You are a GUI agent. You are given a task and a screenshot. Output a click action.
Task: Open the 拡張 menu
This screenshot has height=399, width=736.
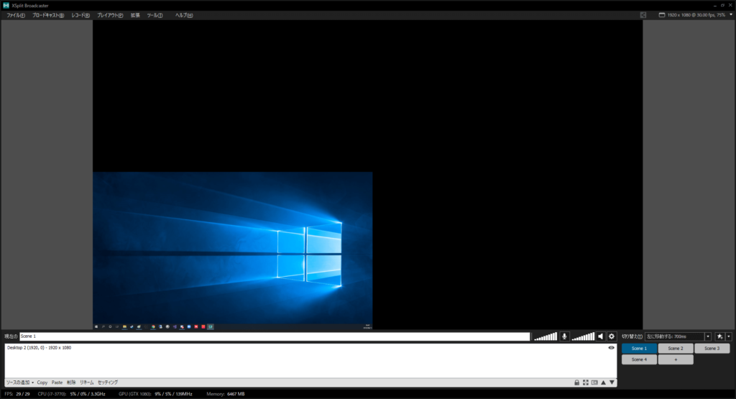[x=135, y=15]
